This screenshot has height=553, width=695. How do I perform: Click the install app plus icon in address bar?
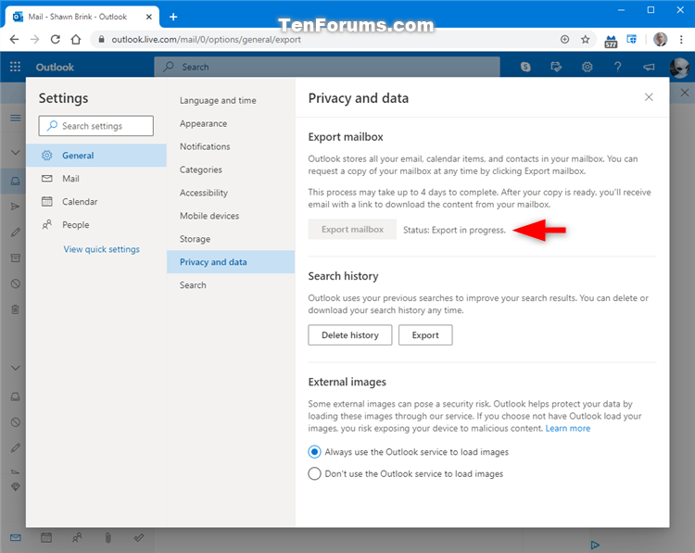pyautogui.click(x=564, y=40)
